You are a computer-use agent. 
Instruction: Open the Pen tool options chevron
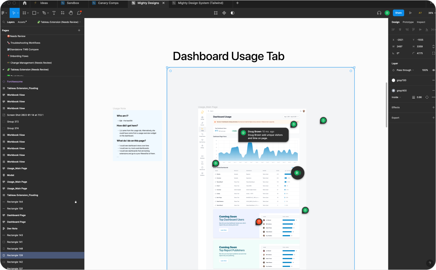click(x=48, y=13)
